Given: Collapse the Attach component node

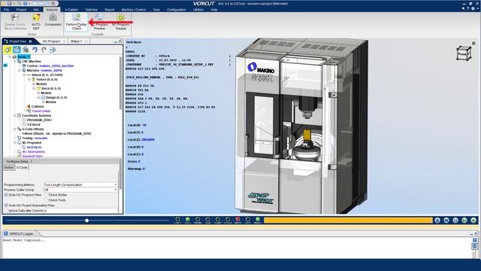Looking at the screenshot, I should point(24,75).
